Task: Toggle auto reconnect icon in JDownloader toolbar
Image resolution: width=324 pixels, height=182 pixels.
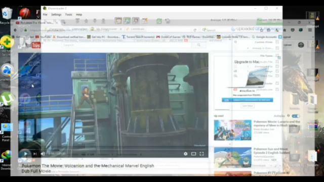Action: [127, 21]
